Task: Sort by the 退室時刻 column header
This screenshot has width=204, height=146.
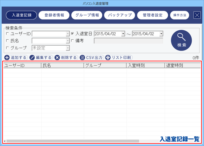Action: pos(183,65)
